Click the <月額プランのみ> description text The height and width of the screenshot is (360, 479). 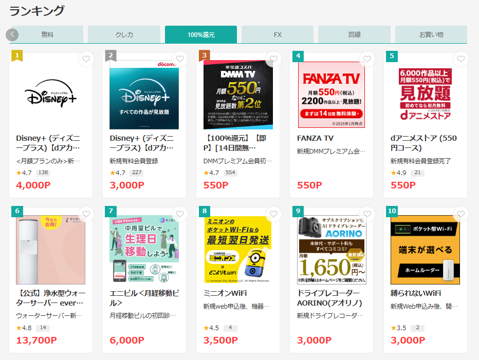pos(48,161)
